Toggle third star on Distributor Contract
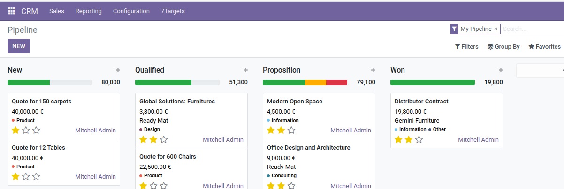The image size is (564, 189). pyautogui.click(x=419, y=139)
